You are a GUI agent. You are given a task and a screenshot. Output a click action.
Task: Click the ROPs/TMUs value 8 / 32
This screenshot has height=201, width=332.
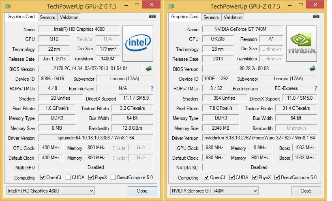tap(216, 88)
